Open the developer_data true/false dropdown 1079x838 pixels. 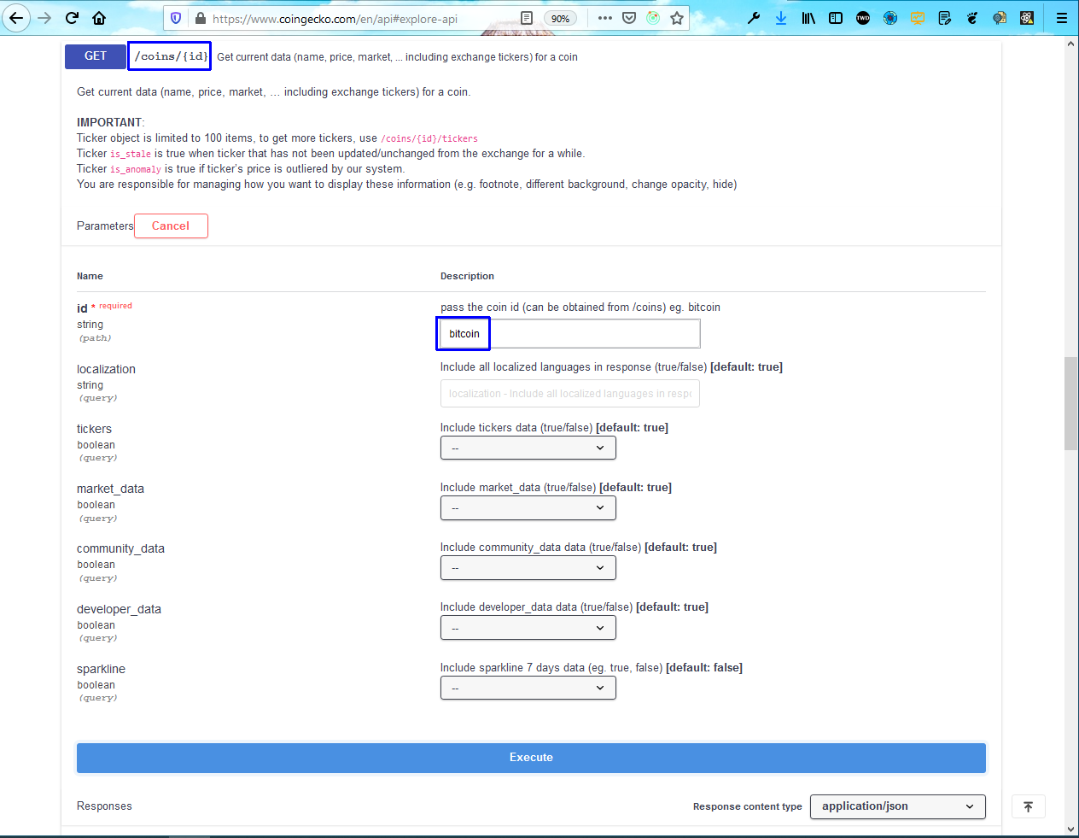point(528,628)
